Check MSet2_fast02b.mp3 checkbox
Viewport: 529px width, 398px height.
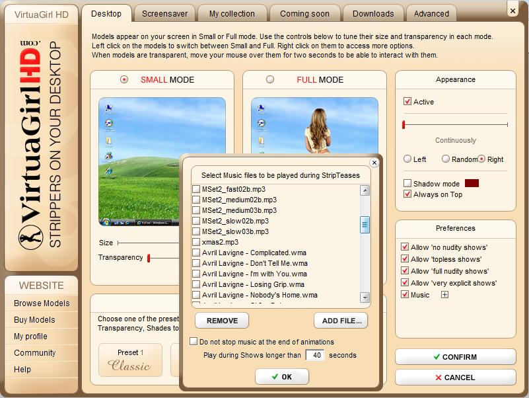coord(196,189)
